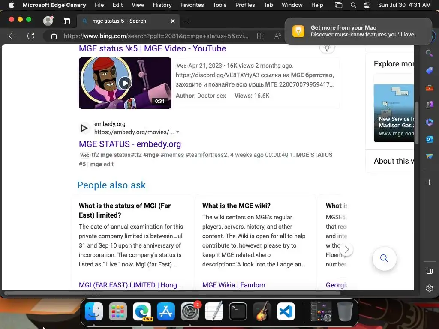Click 'Author: Doctor sex' text
The height and width of the screenshot is (329, 439).
point(201,96)
